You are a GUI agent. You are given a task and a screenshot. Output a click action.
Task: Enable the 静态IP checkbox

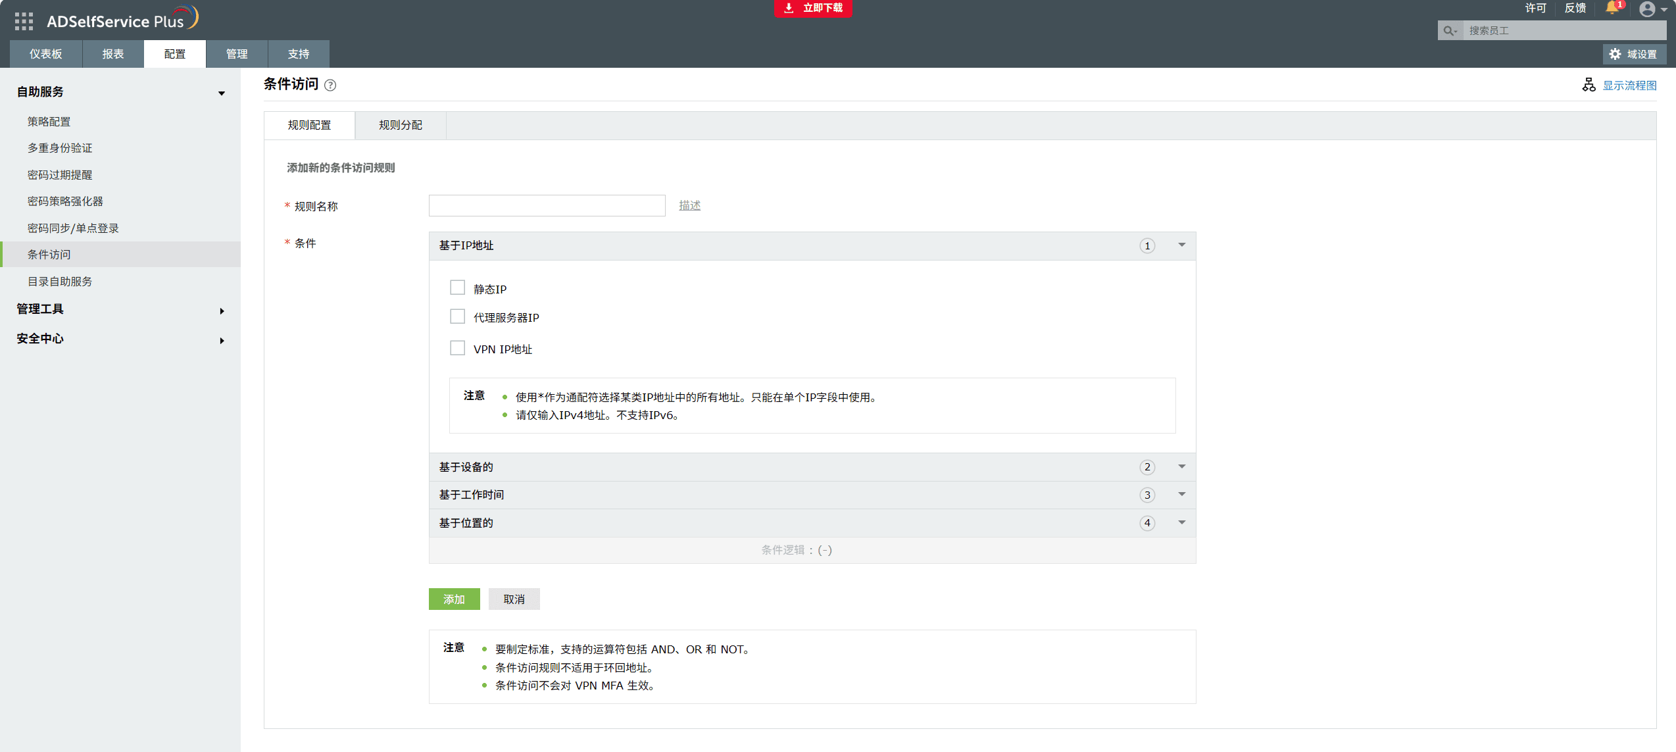click(x=457, y=288)
